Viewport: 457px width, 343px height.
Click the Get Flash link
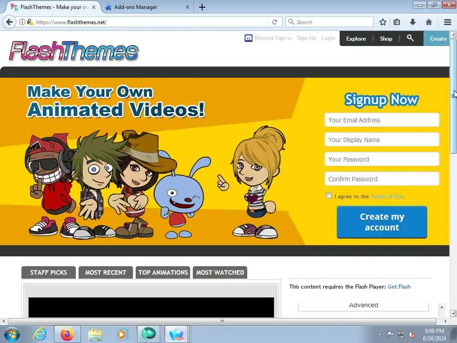tap(399, 286)
